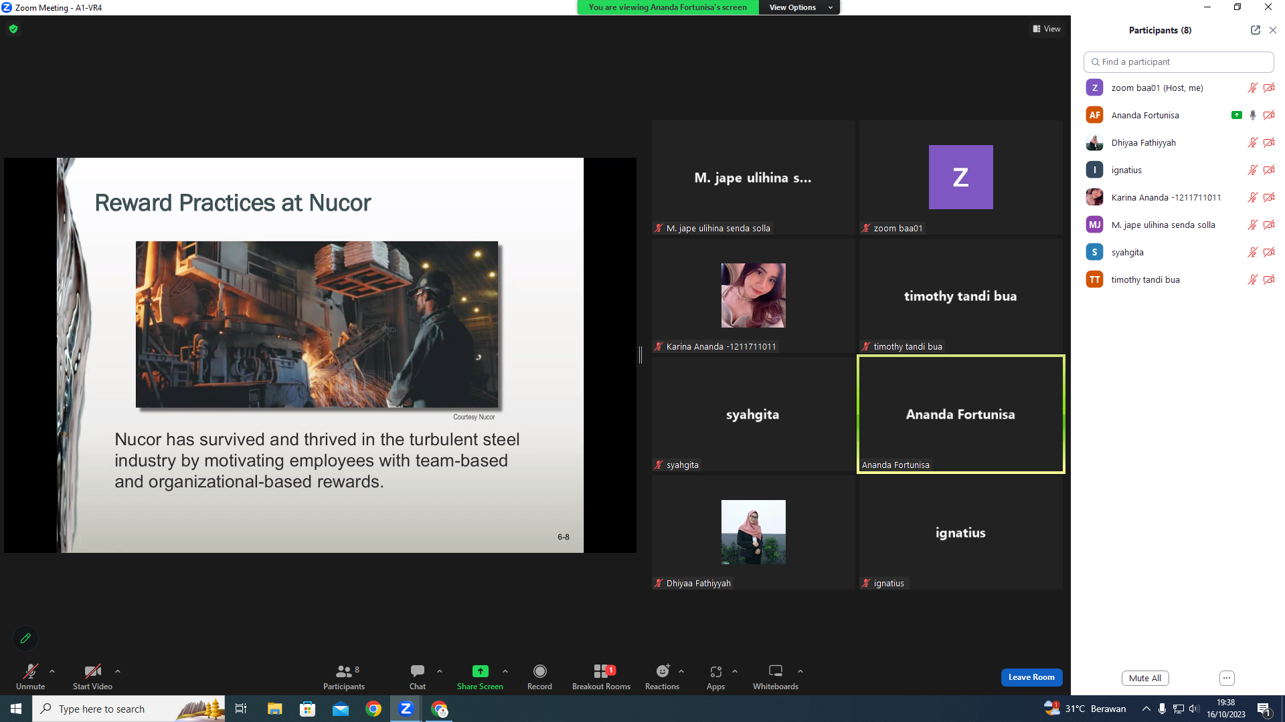Image resolution: width=1285 pixels, height=722 pixels.
Task: Click Karina Ananda avatar in participant list
Action: point(1095,197)
